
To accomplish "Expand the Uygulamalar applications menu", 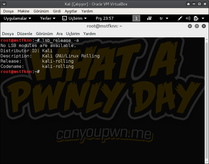I will tap(17, 18).
